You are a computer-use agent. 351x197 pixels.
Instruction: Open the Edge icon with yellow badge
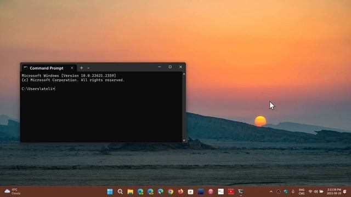[150, 192]
